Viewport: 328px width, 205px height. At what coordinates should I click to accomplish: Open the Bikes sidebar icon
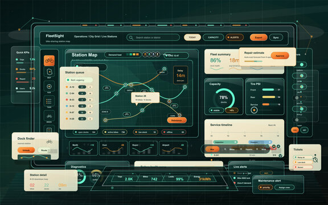(x=49, y=116)
